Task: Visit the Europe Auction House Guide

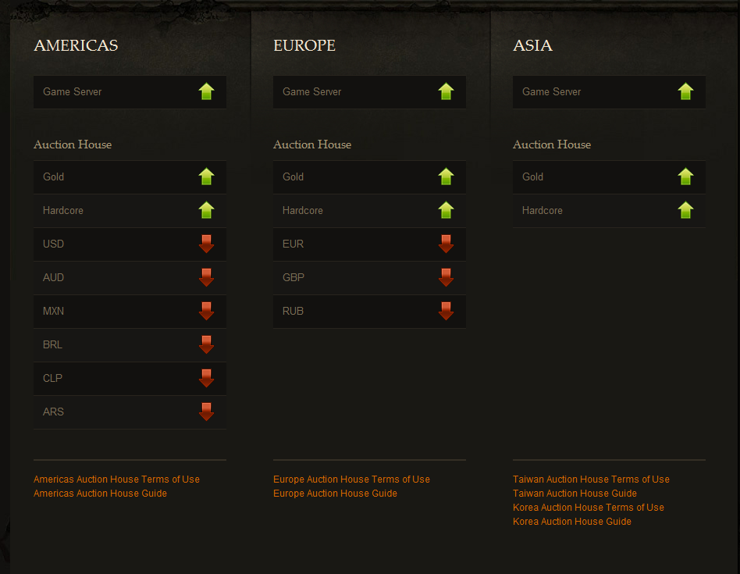Action: click(335, 494)
